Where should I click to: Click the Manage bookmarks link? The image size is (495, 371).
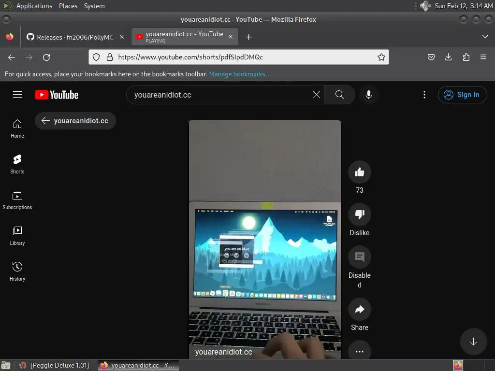pyautogui.click(x=240, y=74)
